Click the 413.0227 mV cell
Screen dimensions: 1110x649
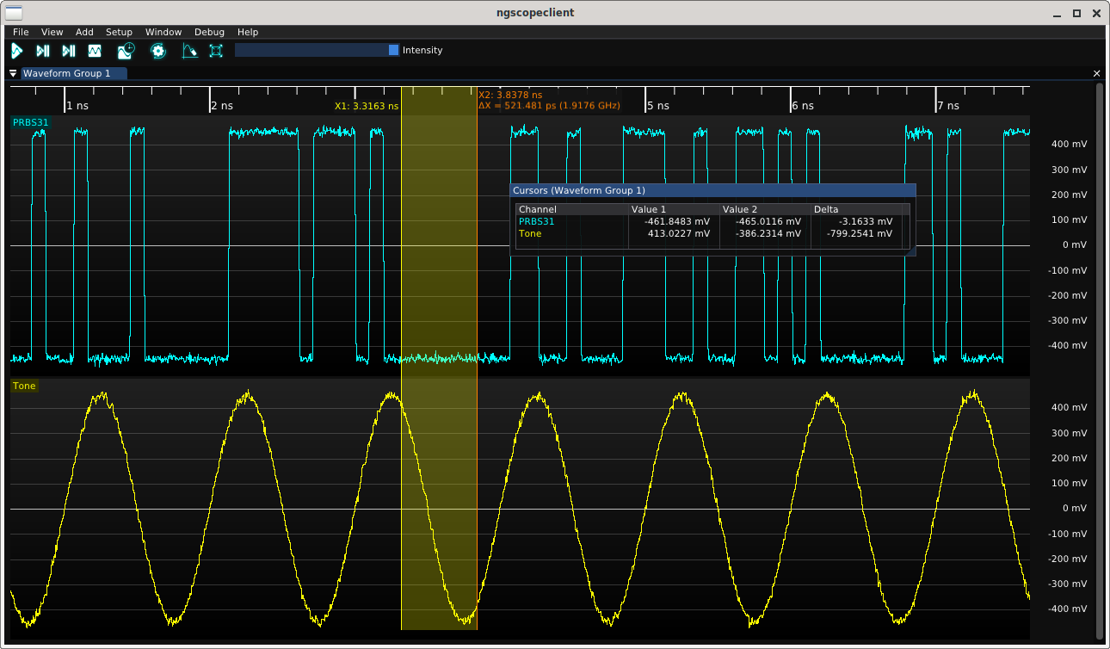679,233
